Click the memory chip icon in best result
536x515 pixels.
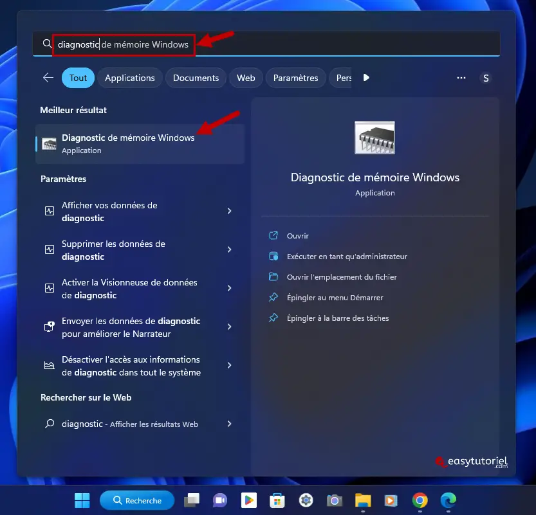pos(49,144)
